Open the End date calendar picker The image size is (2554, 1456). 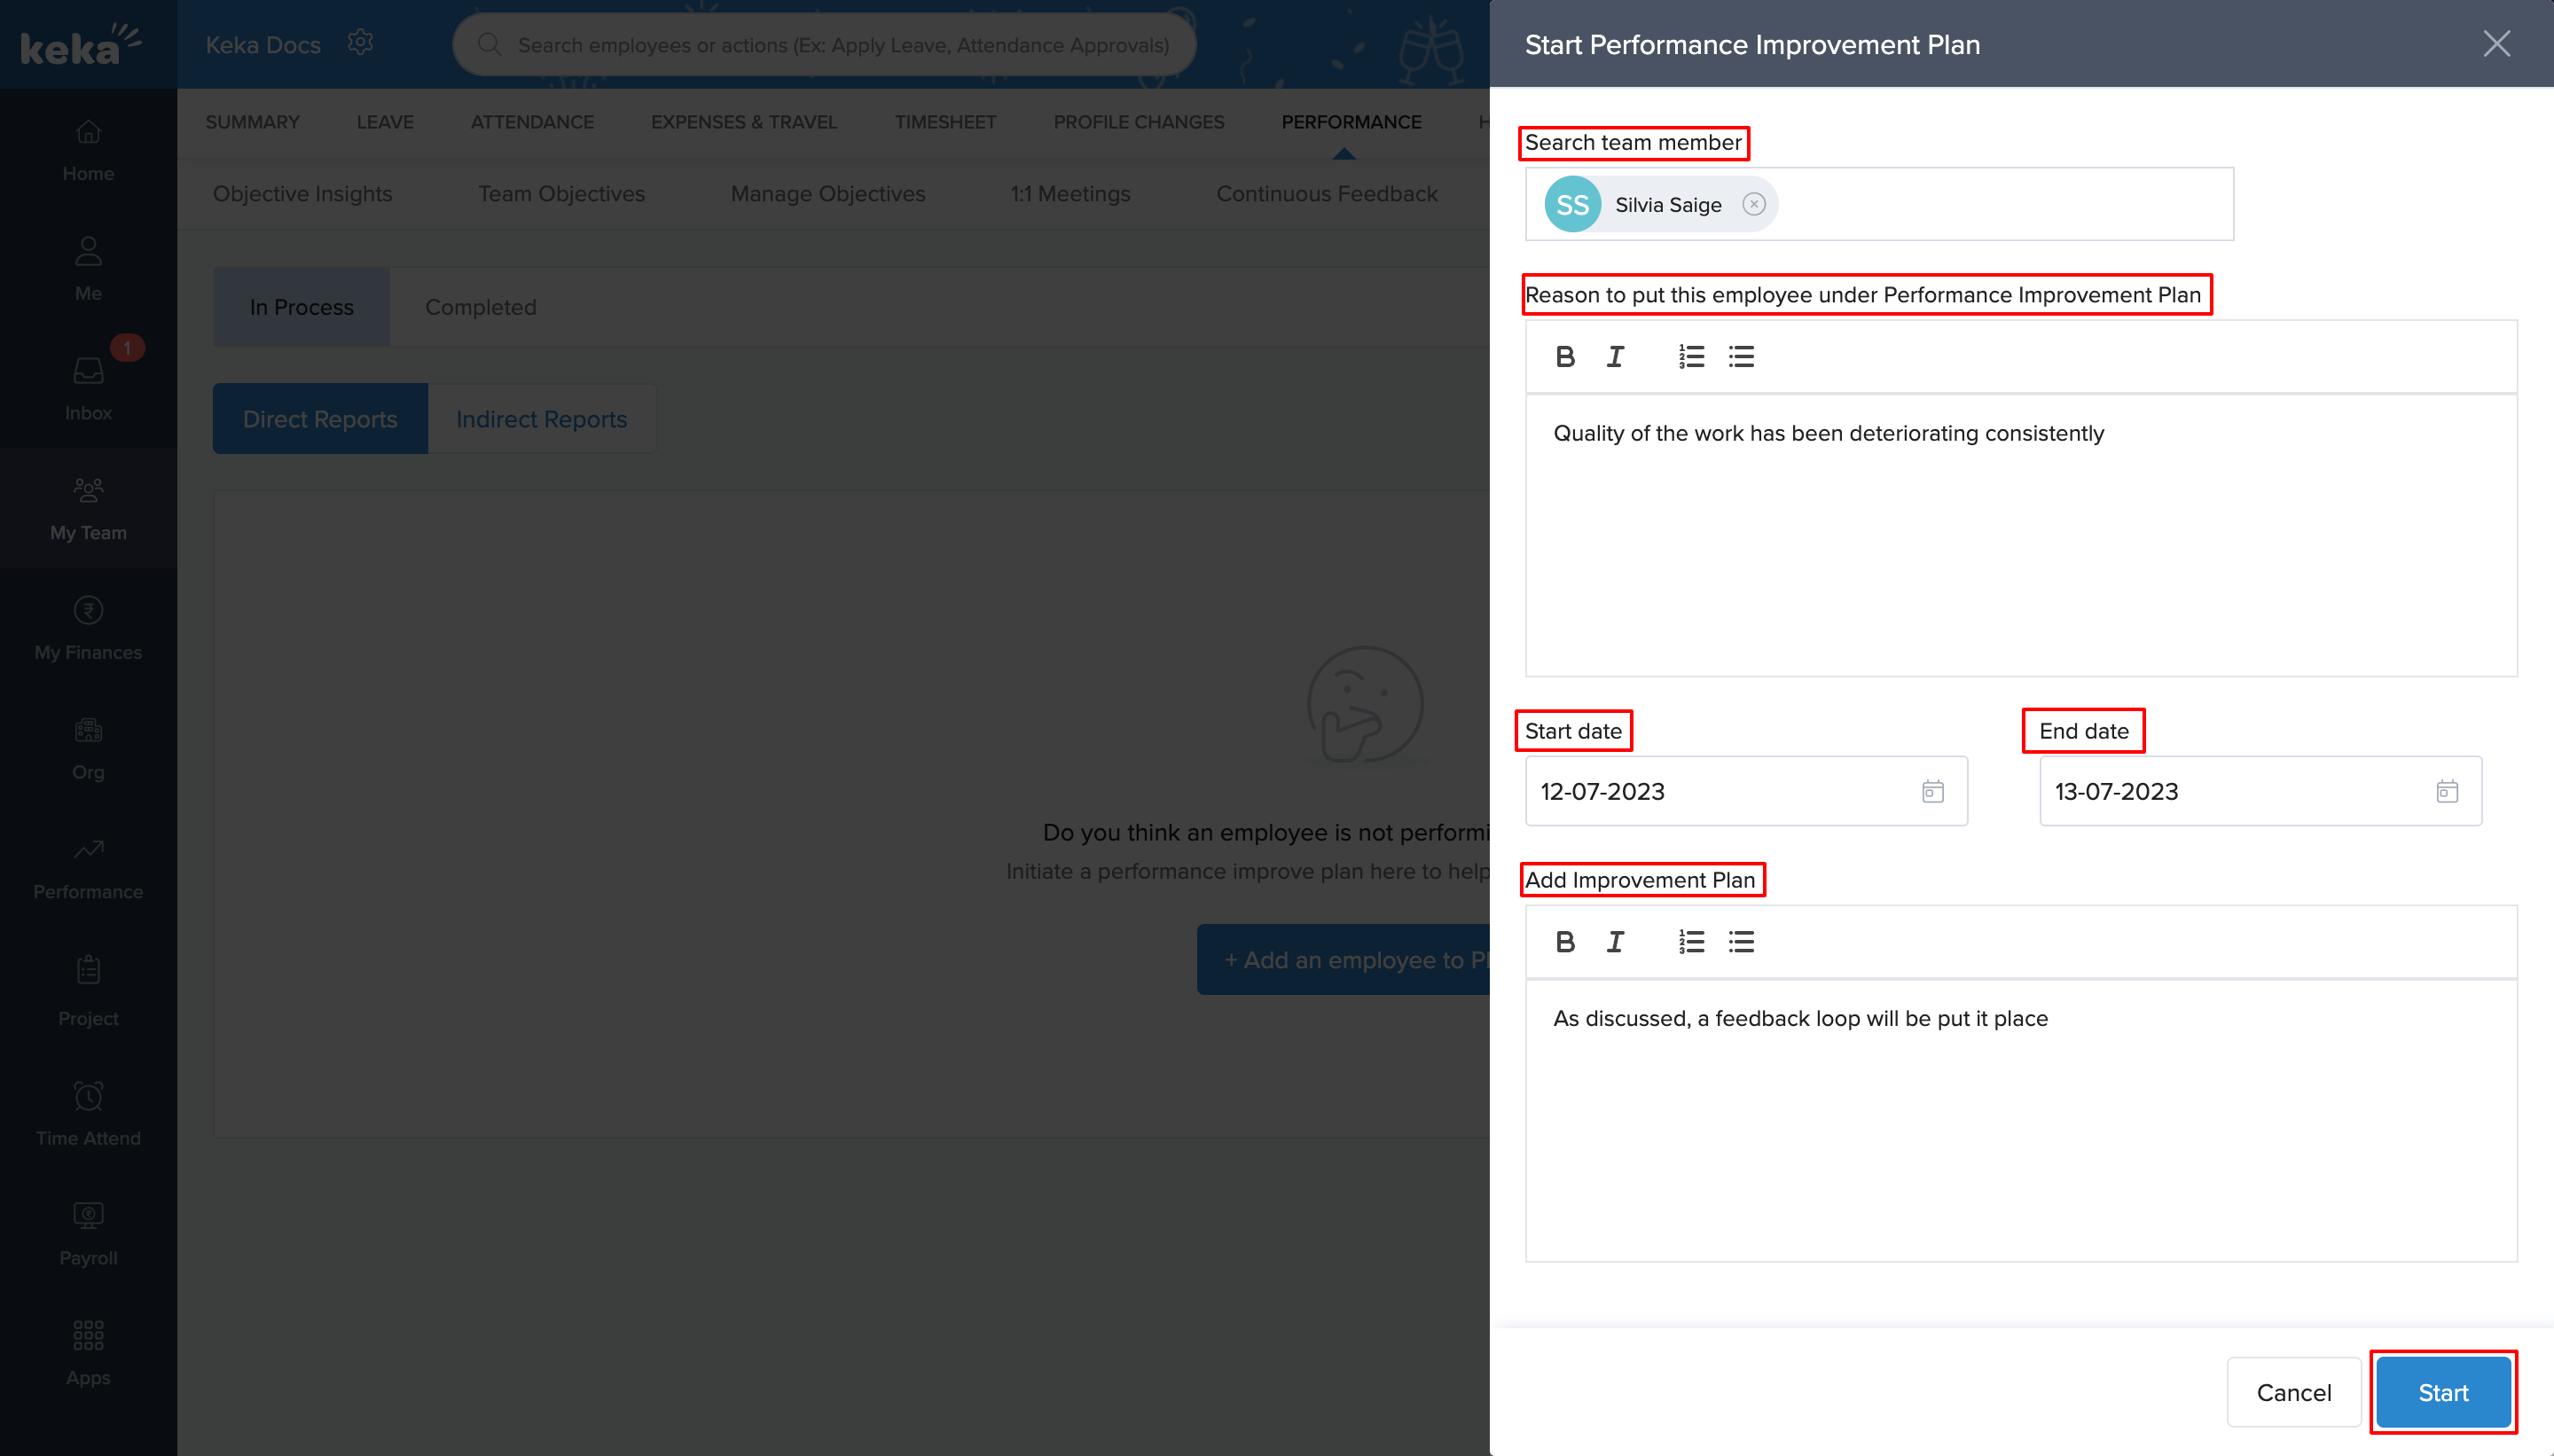pyautogui.click(x=2447, y=791)
